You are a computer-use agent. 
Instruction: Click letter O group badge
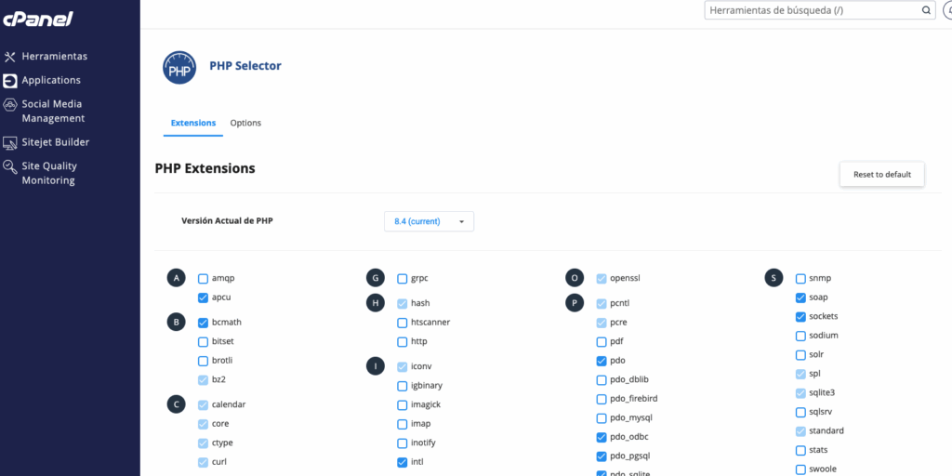coord(575,278)
